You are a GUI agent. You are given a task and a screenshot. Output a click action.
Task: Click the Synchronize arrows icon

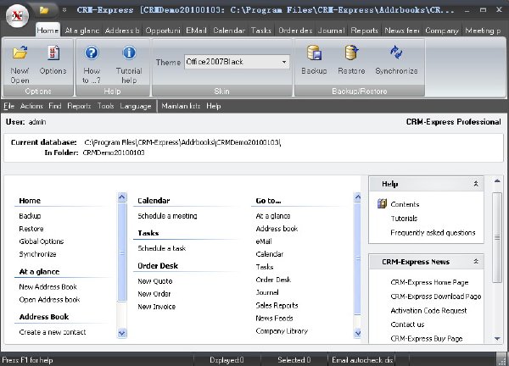396,53
